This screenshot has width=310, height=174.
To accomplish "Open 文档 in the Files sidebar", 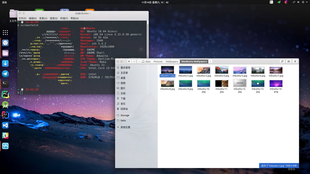I will [x=136, y=93].
